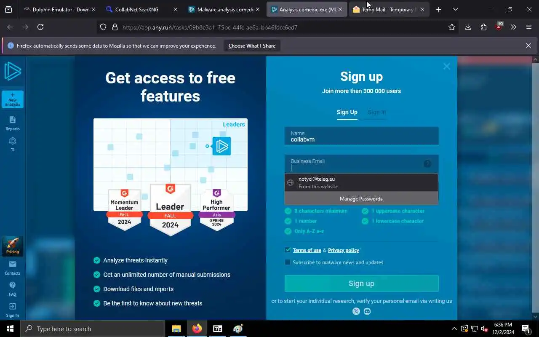Open Paint app from taskbar
539x337 pixels.
tap(238, 329)
